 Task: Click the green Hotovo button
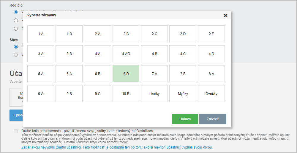[x=185, y=119]
